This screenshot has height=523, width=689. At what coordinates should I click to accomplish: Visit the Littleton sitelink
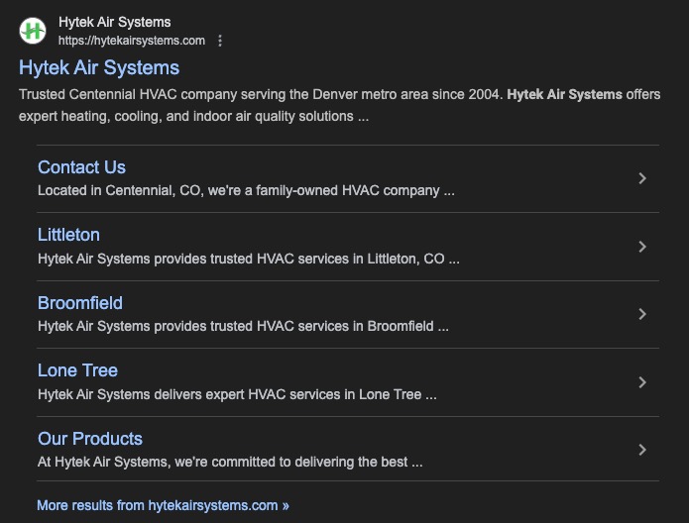coord(68,235)
